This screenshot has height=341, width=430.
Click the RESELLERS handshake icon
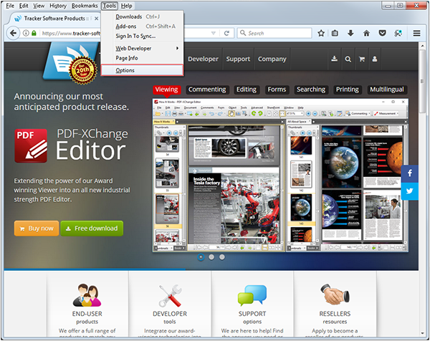point(335,294)
